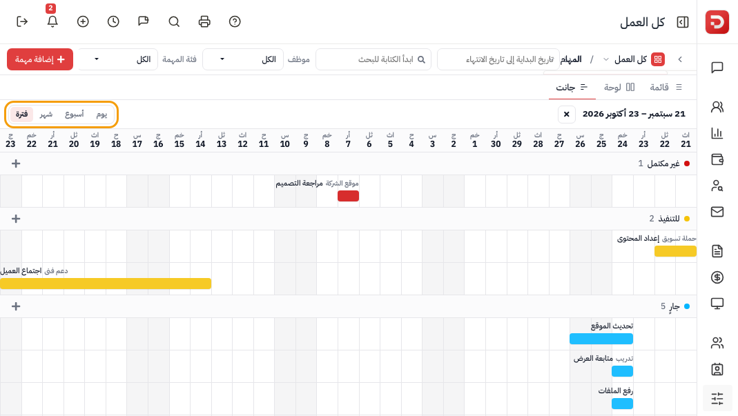This screenshot has width=738, height=416.
Task: Add a task to the غير مكتمل group
Action: [x=16, y=164]
